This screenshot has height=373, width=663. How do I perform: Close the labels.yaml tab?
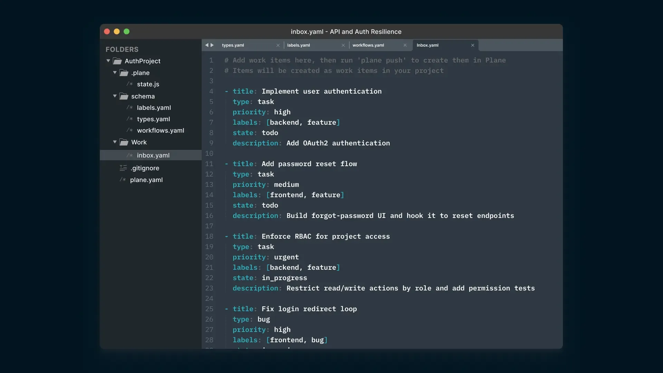[x=343, y=45]
